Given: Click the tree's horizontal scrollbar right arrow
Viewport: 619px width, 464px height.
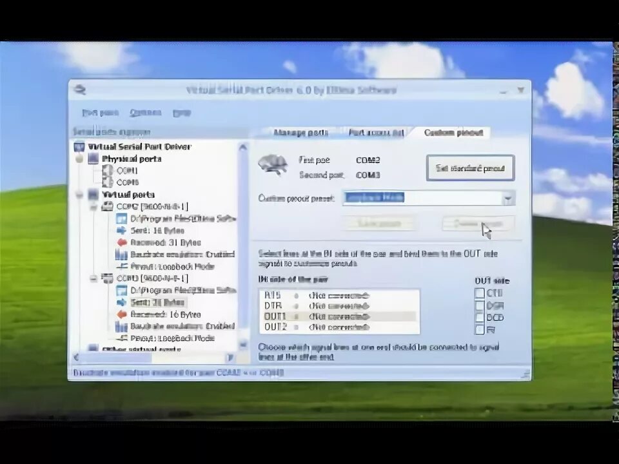Looking at the screenshot, I should [x=230, y=358].
